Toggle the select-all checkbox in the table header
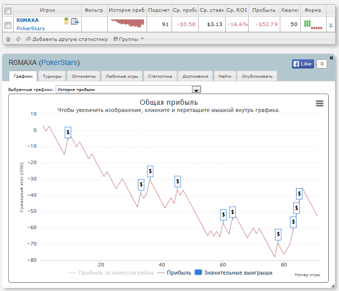This screenshot has width=339, height=291. click(x=8, y=10)
